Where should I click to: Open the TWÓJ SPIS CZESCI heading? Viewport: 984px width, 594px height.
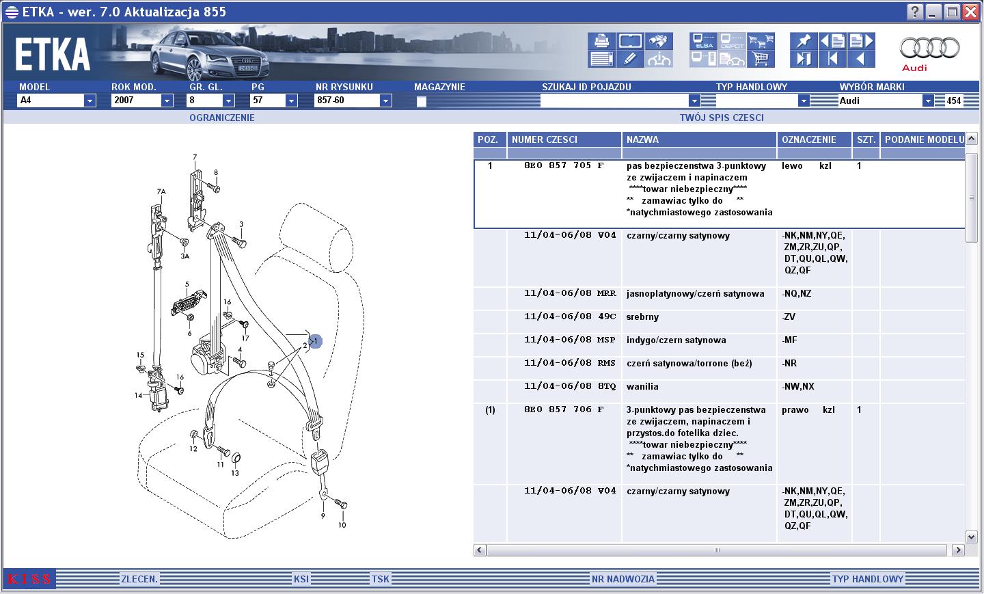[722, 118]
